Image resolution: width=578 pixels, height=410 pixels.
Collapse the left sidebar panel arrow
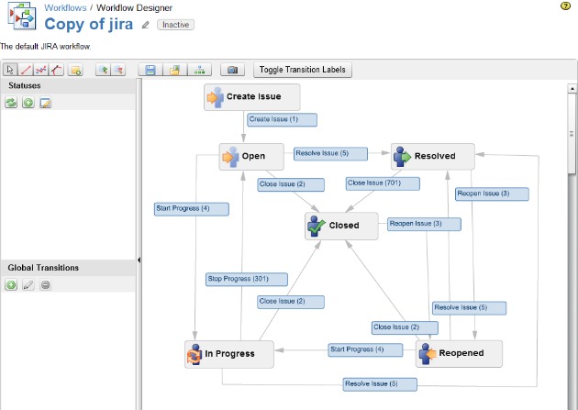[139, 260]
